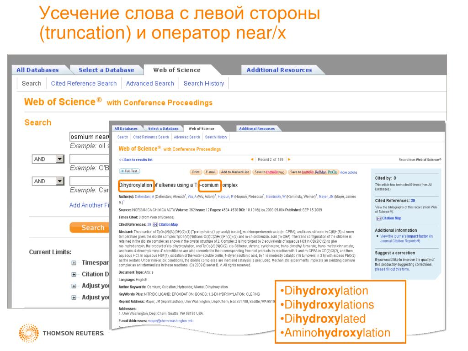Select Additional Resources tab on back search page
This screenshot has width=468, height=351.
(279, 70)
